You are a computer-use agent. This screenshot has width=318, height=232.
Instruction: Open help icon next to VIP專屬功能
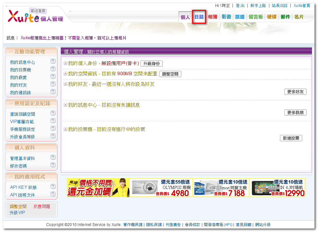53,121
